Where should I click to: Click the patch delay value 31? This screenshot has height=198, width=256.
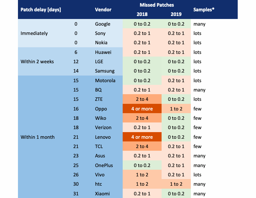75,194
